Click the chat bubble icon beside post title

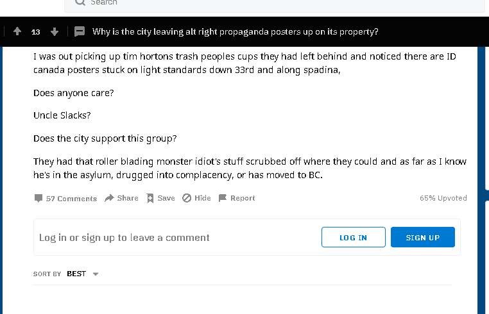point(80,31)
